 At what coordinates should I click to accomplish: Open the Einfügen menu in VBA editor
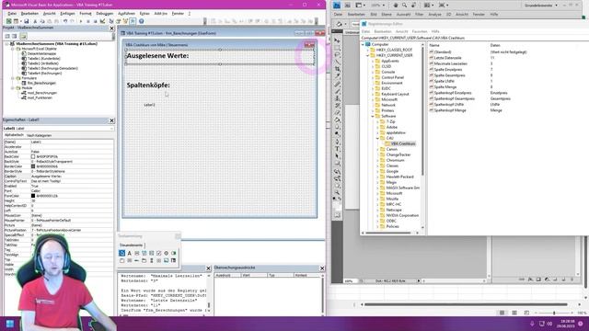coord(67,14)
